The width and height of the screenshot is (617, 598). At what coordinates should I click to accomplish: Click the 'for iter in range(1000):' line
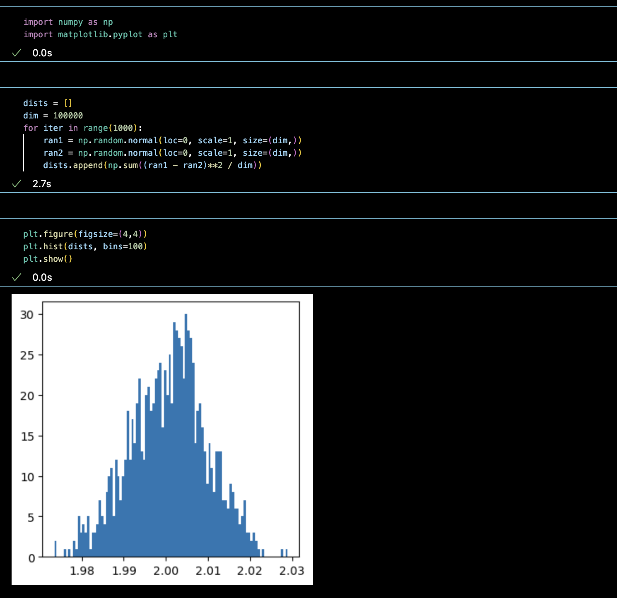click(x=82, y=128)
